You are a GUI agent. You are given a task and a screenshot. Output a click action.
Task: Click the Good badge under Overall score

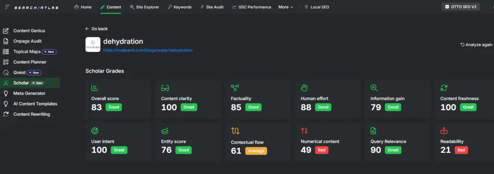tap(113, 107)
